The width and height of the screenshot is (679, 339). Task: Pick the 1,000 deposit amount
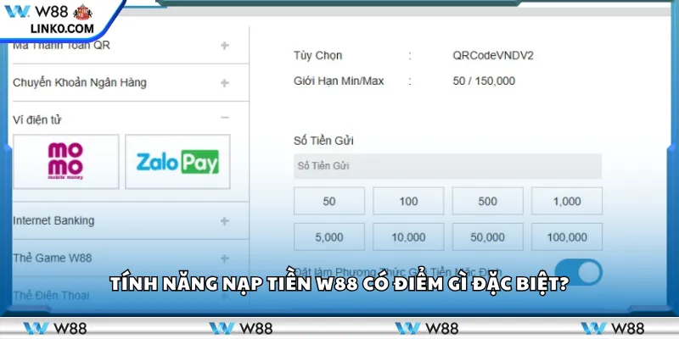pos(566,202)
